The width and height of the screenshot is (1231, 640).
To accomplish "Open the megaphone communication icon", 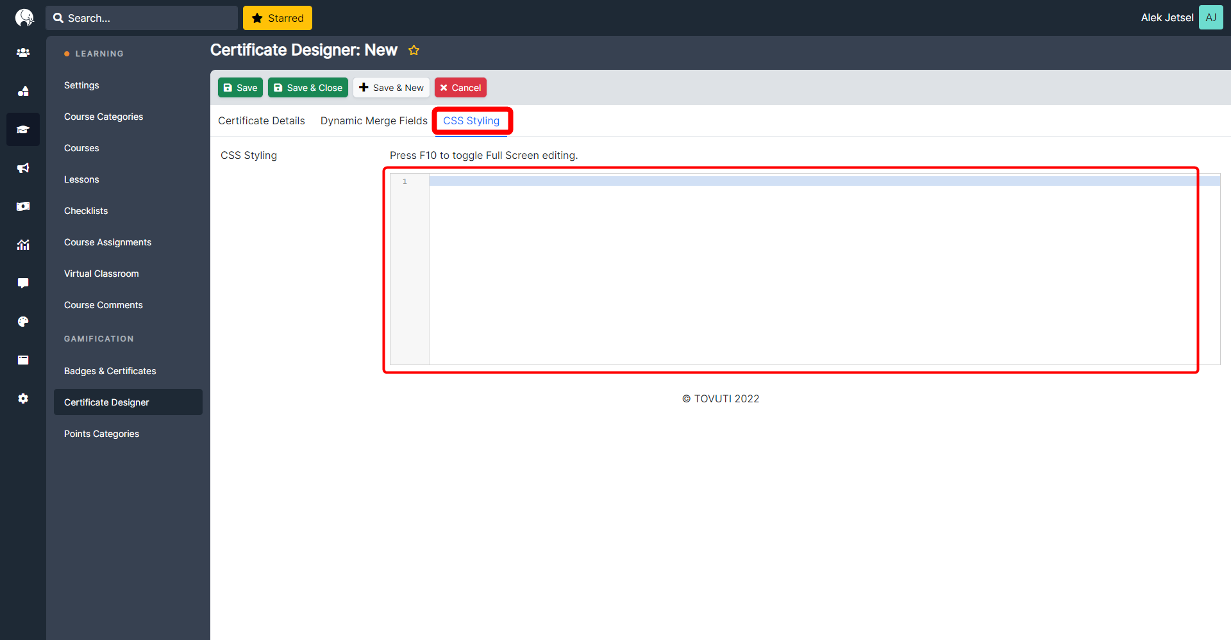I will (x=23, y=168).
